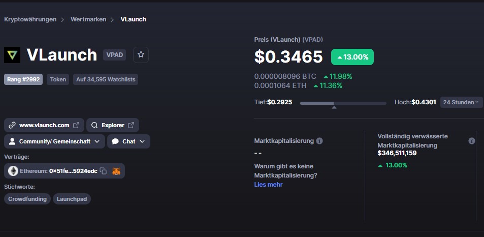Click the Preis (VLaunch) (VPAD) label
The height and width of the screenshot is (237, 484).
(x=288, y=40)
